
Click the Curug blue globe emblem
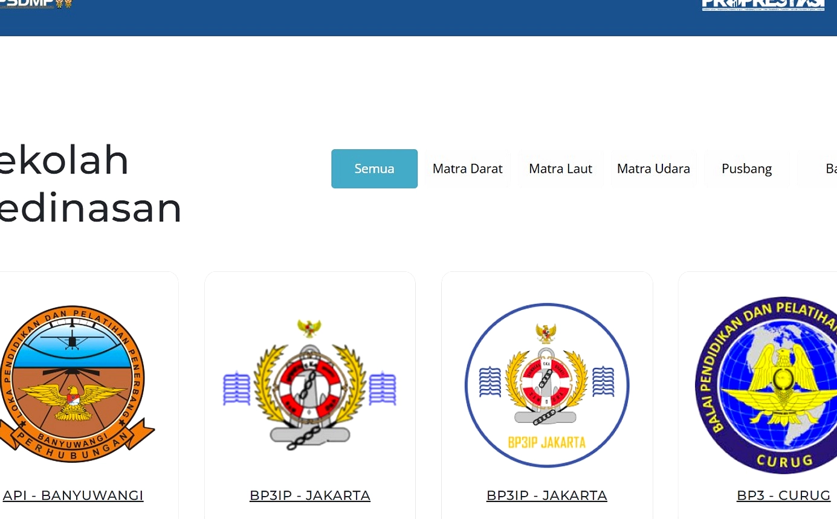[x=766, y=385]
